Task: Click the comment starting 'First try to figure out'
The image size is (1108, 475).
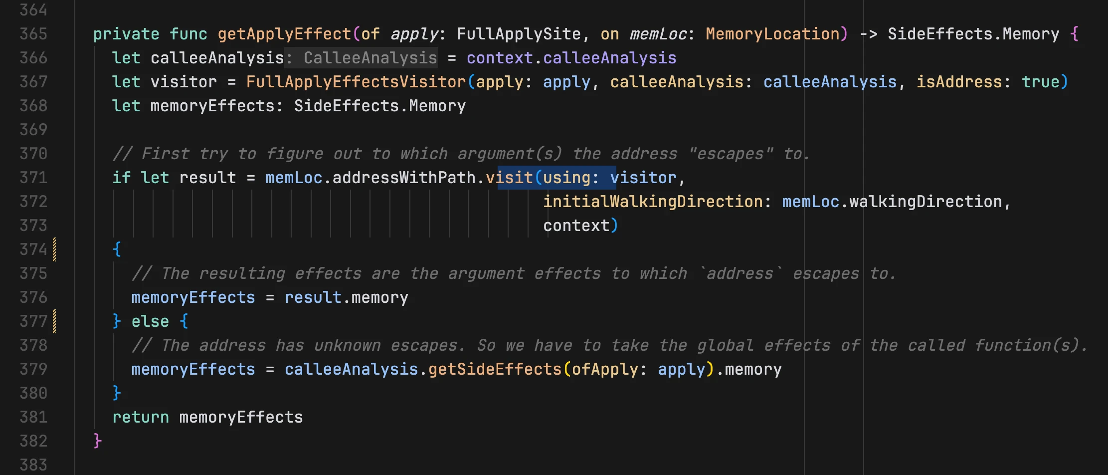Action: [461, 154]
